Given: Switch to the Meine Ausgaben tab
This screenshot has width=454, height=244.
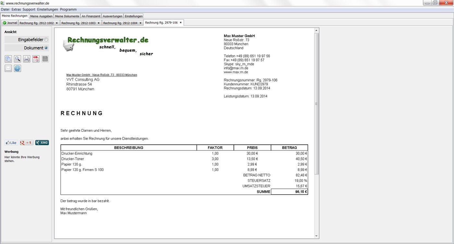Looking at the screenshot, I should pyautogui.click(x=42, y=16).
